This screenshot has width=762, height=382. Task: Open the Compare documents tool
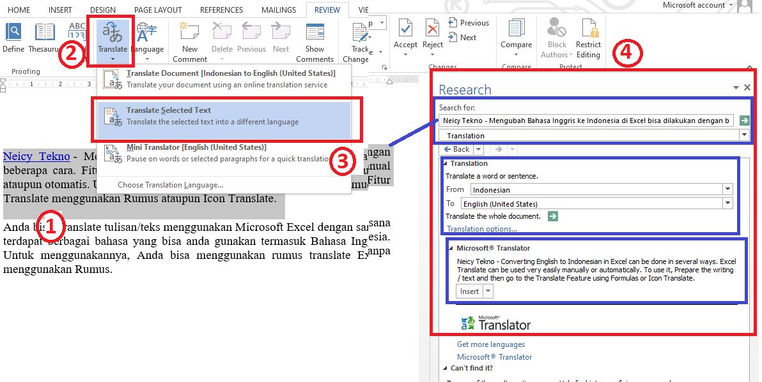click(516, 37)
